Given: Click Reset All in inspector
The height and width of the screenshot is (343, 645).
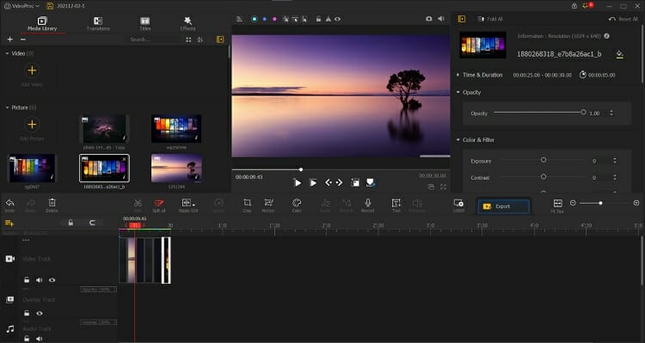Looking at the screenshot, I should coord(623,19).
